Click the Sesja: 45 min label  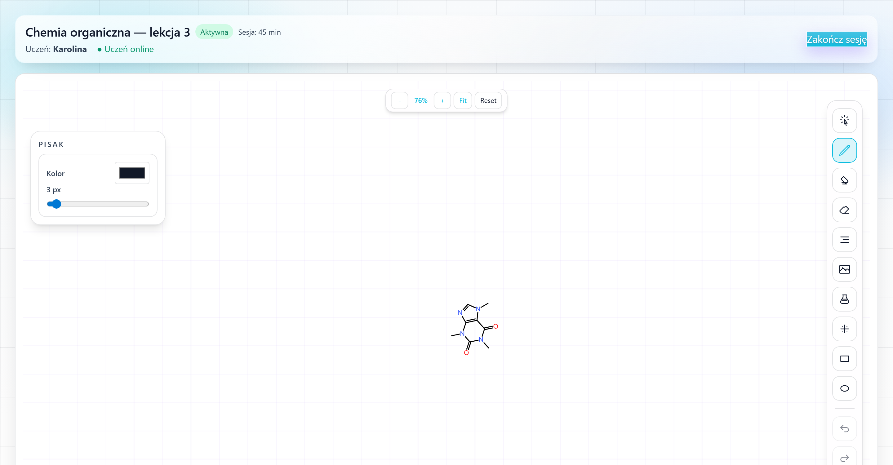(259, 32)
